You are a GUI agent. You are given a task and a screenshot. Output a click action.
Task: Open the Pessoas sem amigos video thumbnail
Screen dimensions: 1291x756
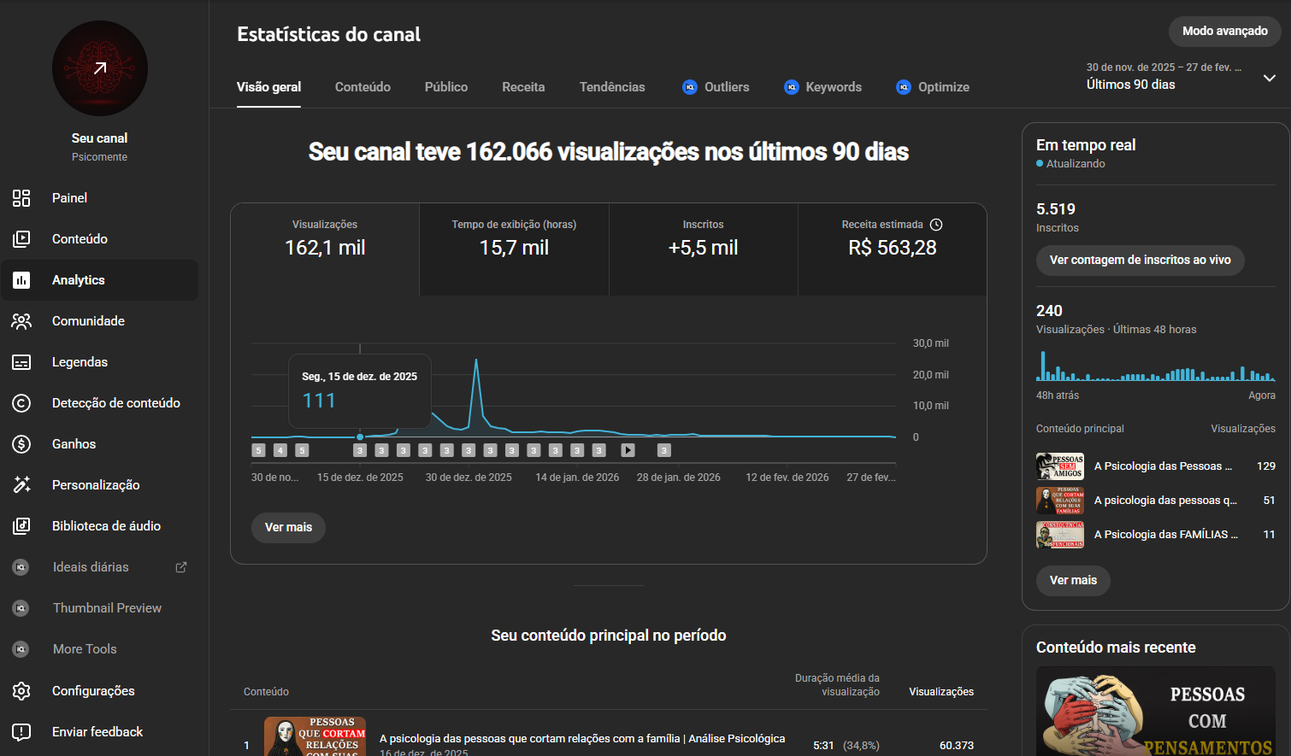[1060, 466]
